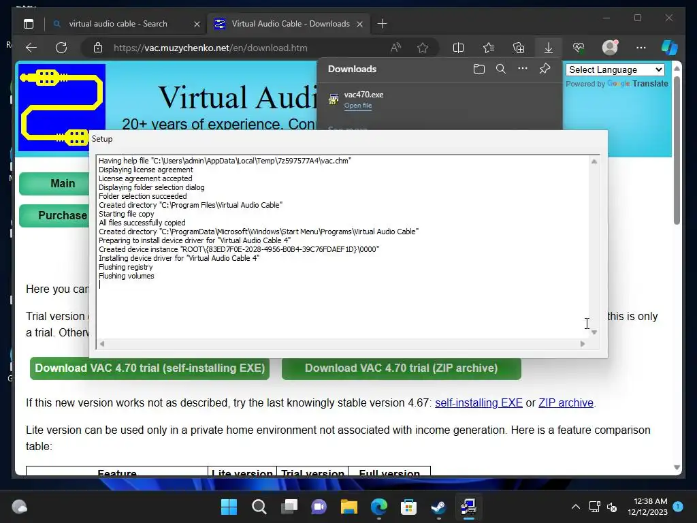Open Browser essentials heart icon

(579, 48)
